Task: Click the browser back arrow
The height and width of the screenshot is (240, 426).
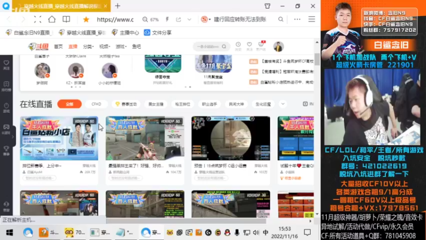Action: [9, 19]
